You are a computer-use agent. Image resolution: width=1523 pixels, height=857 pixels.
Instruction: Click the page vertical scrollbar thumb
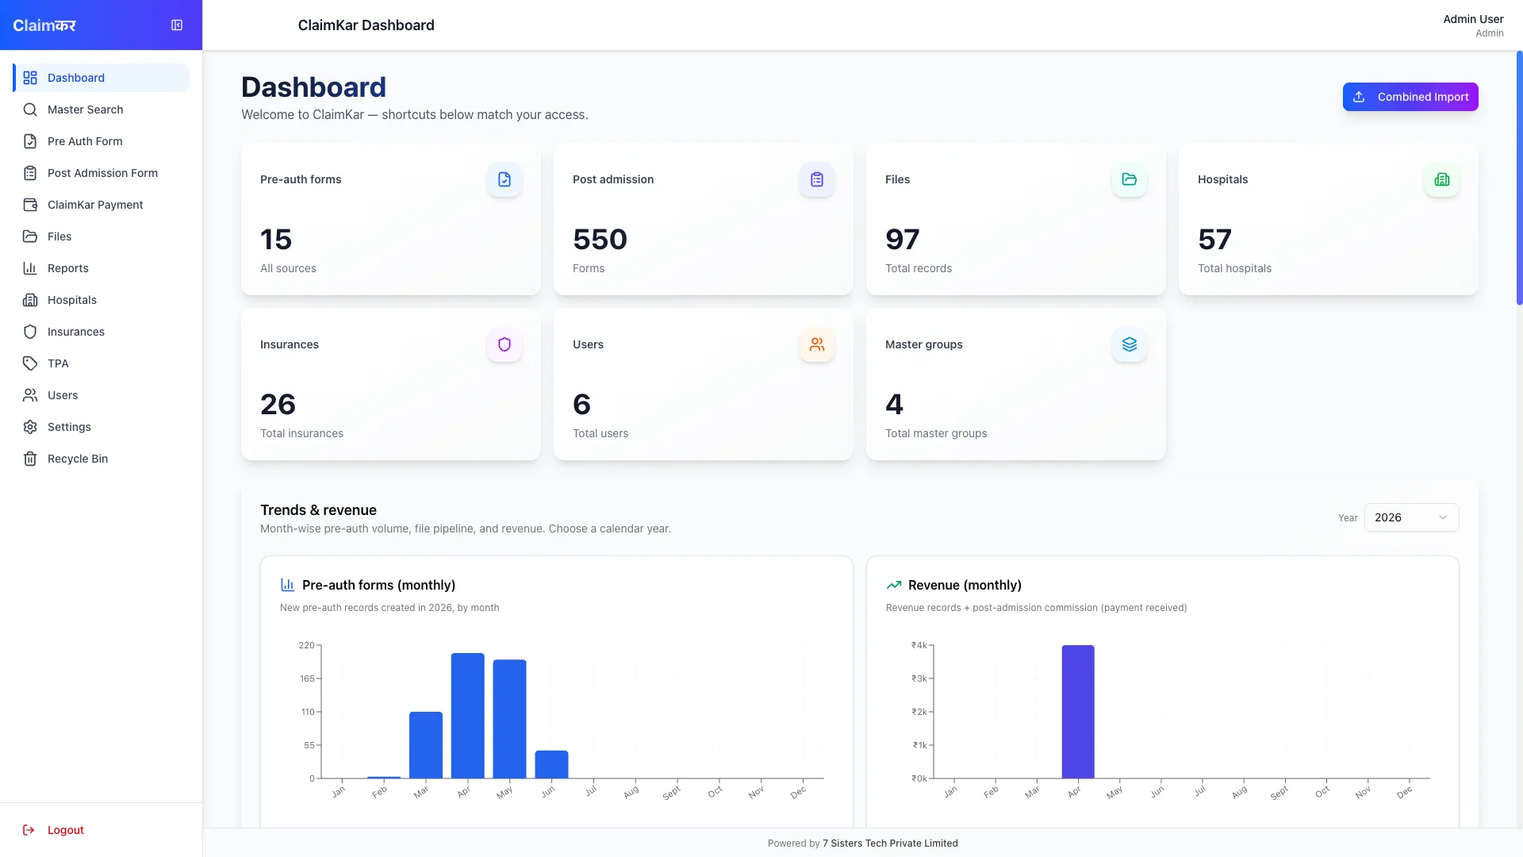(1519, 178)
